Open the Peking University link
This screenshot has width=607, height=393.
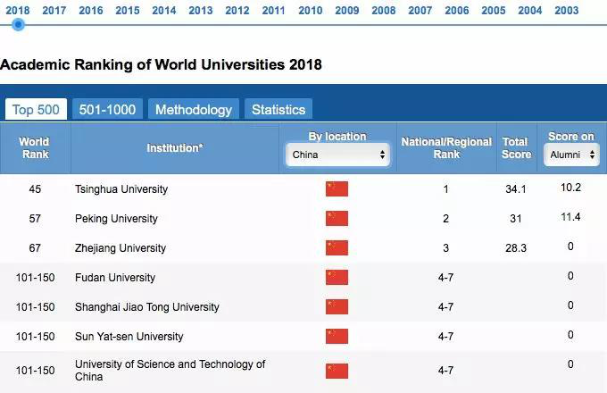(116, 219)
